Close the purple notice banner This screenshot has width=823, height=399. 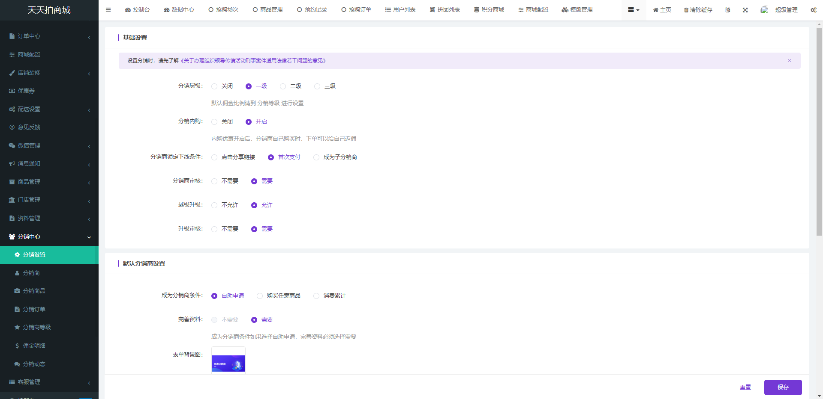pos(789,61)
